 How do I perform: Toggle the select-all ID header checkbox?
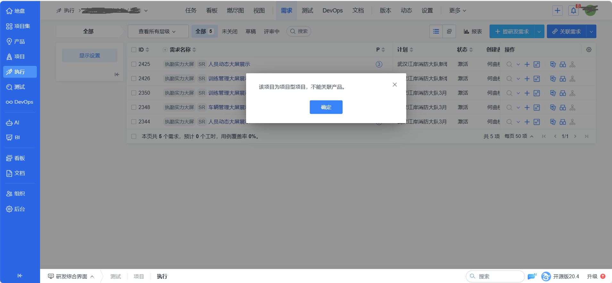134,50
